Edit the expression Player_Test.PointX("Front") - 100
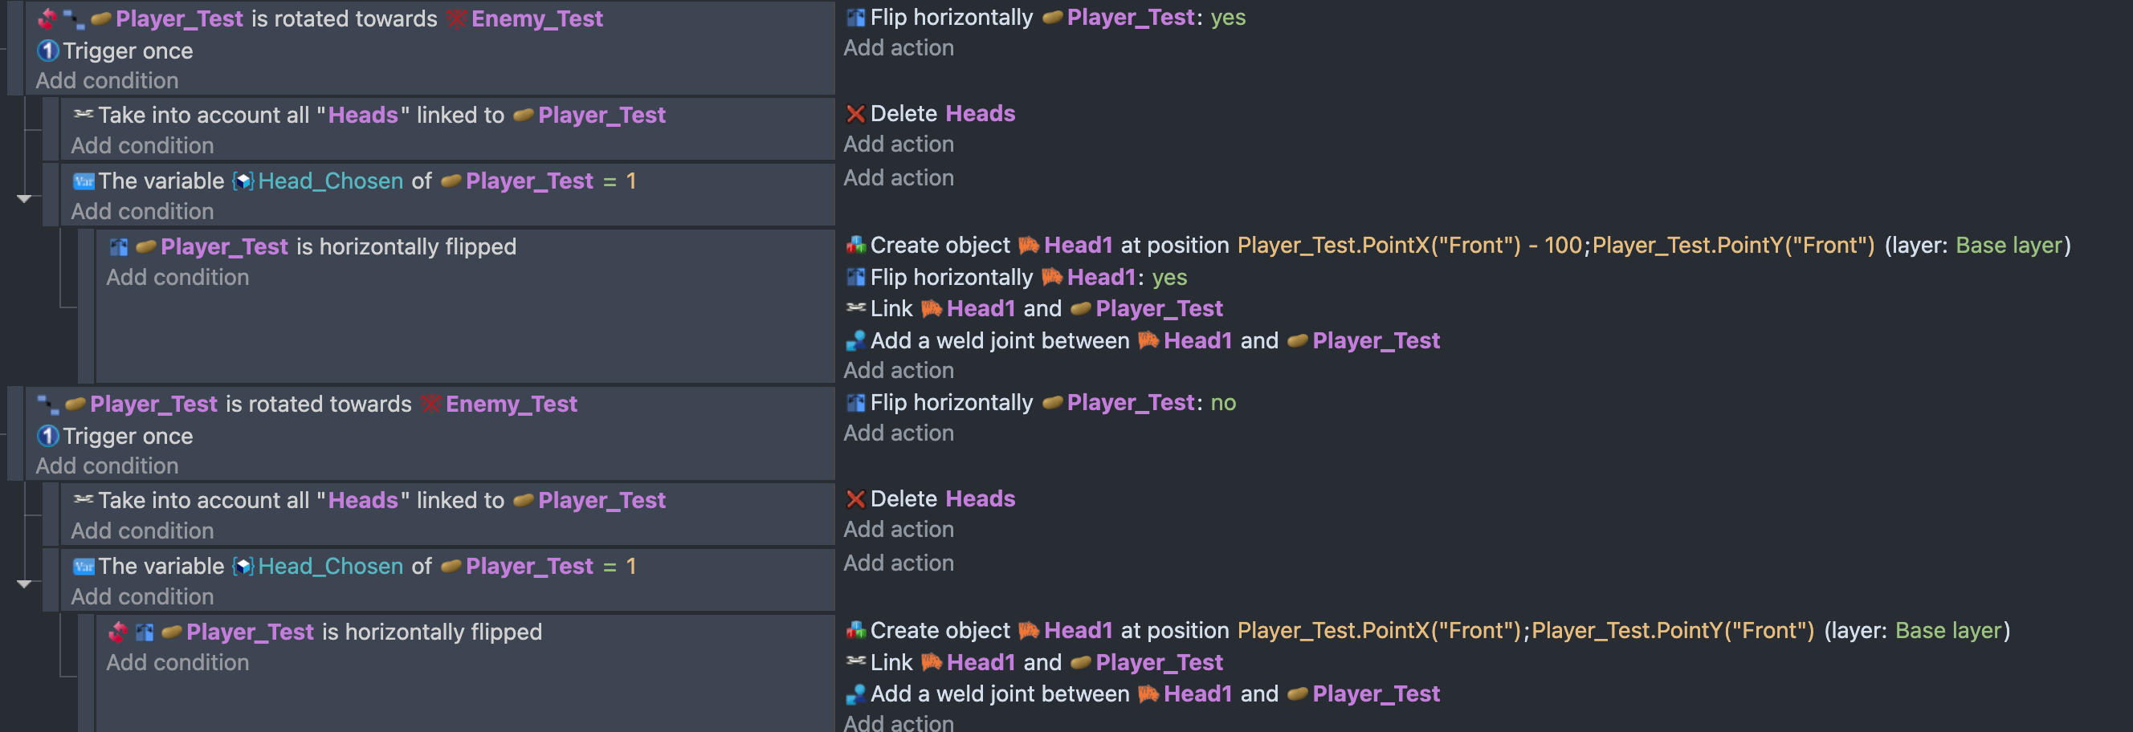This screenshot has height=732, width=2133. pos(1409,246)
